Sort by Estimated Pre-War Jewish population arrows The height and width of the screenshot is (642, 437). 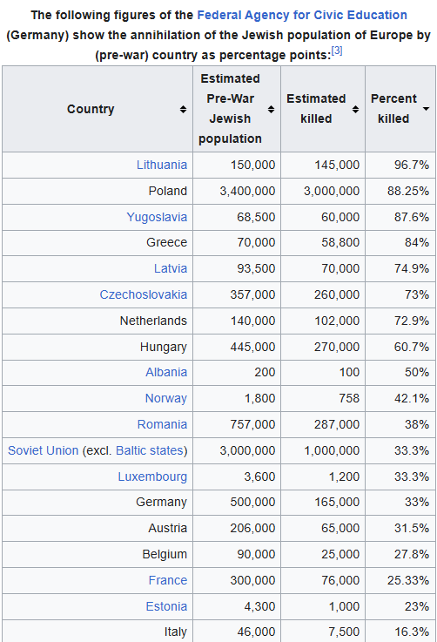[x=271, y=109]
